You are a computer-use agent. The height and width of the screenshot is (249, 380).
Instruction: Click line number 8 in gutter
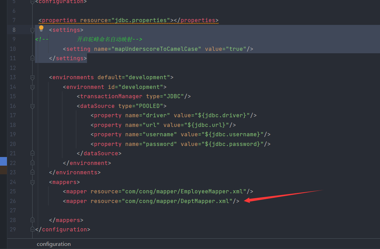[x=14, y=30]
